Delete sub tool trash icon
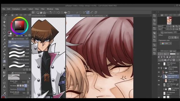The width and height of the screenshot is (180, 101). (x=30, y=70)
